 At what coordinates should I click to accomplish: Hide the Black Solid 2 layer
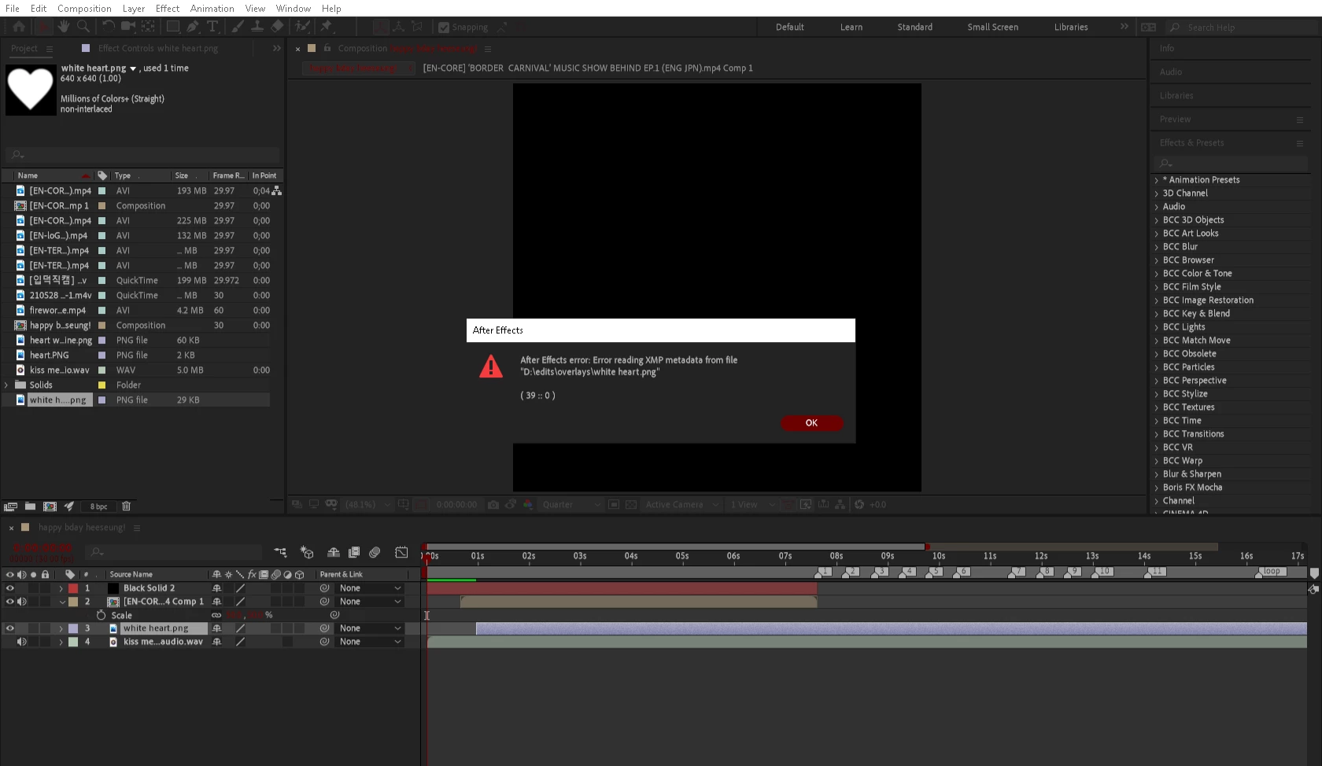10,588
